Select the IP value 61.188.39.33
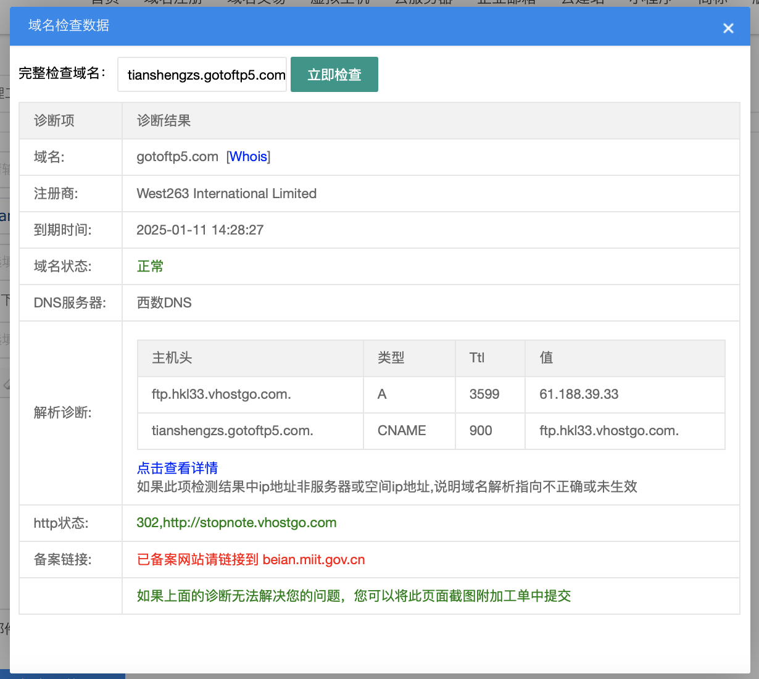Image resolution: width=759 pixels, height=679 pixels. coord(578,394)
